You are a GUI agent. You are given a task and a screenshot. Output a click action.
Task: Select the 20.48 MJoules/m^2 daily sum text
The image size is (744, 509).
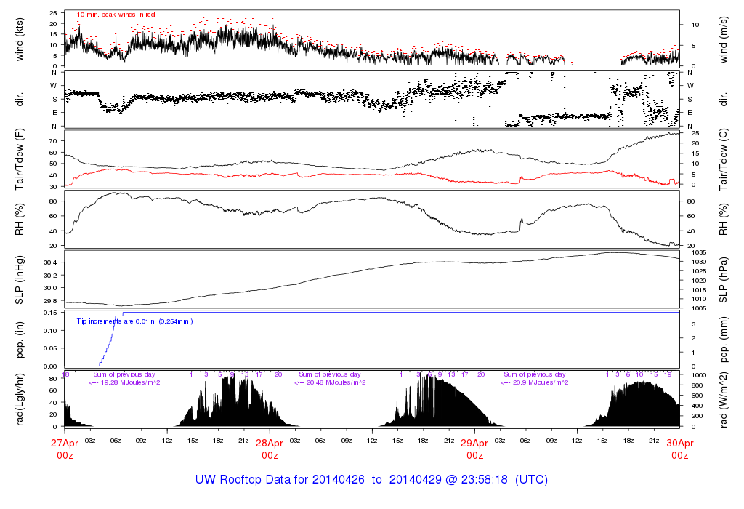(329, 382)
